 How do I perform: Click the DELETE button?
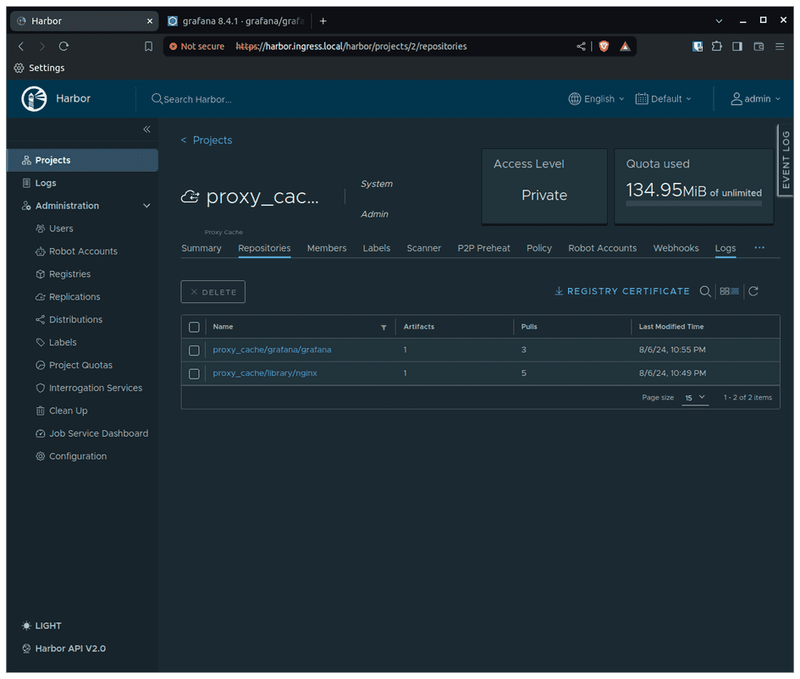click(212, 291)
